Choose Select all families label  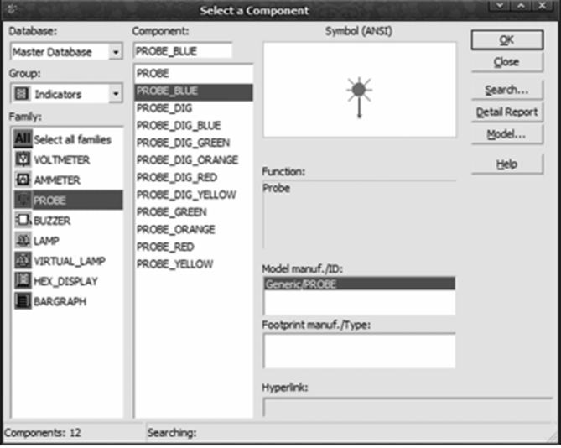tap(73, 139)
